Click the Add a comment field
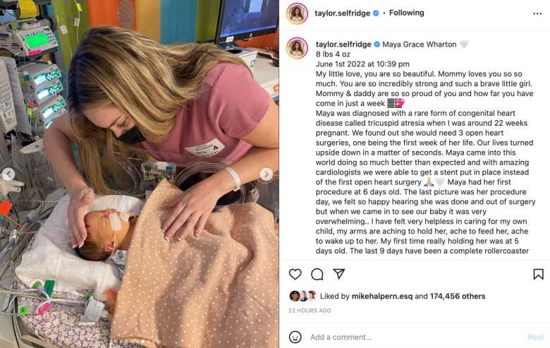 pyautogui.click(x=415, y=337)
